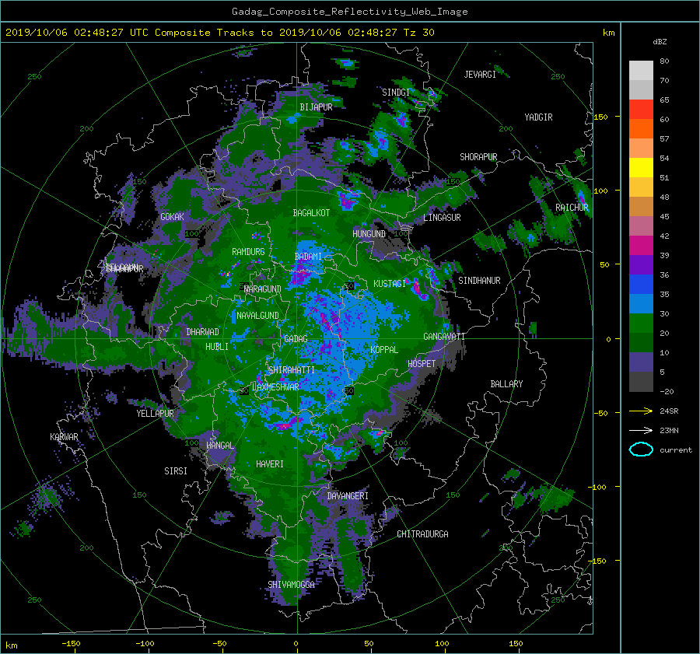The height and width of the screenshot is (654, 700).
Task: Click the light blue 35 dBZ swatch
Action: pyautogui.click(x=641, y=303)
